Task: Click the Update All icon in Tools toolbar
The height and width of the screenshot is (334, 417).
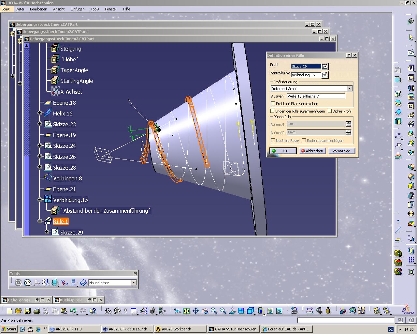Action: [x=18, y=283]
